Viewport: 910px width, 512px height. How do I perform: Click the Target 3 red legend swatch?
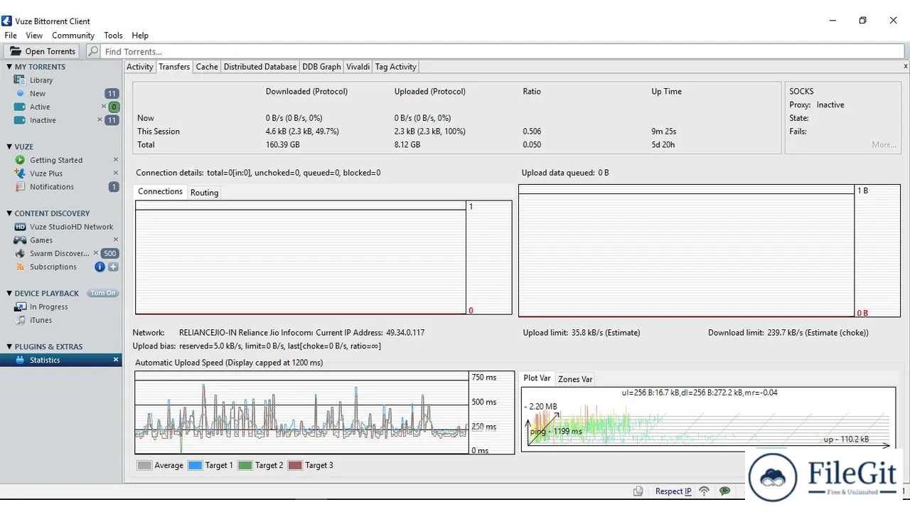295,465
